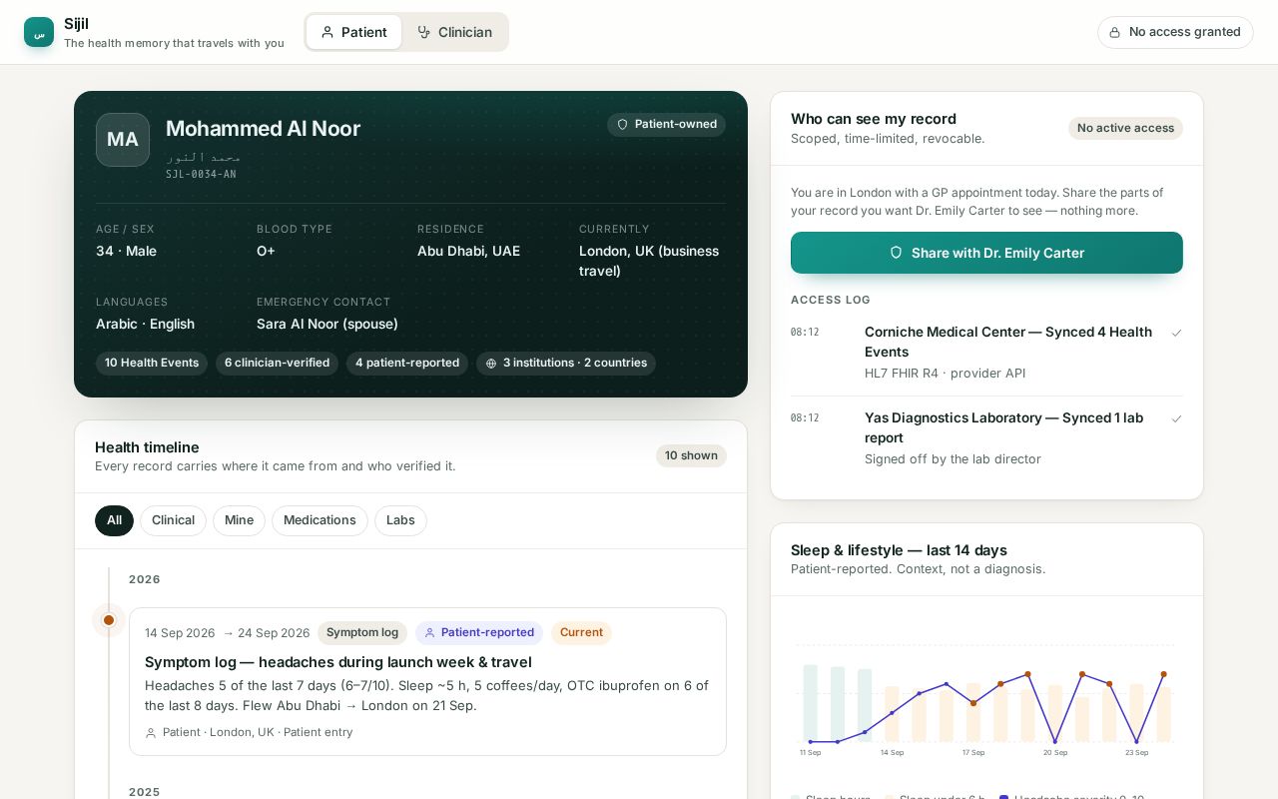This screenshot has height=799, width=1278.
Task: Click the Sijil app logo icon
Action: [39, 32]
